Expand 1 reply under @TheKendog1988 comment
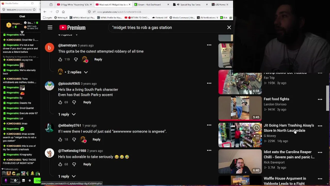The image size is (330, 186). [x=67, y=176]
